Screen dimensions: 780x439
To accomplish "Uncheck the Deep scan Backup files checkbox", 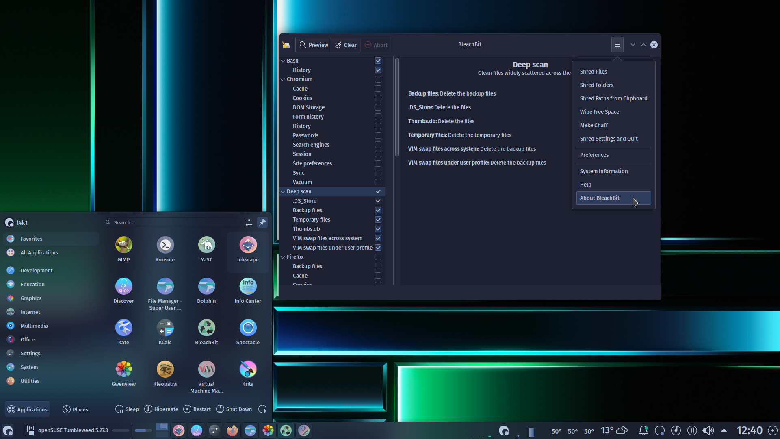I will (378, 210).
